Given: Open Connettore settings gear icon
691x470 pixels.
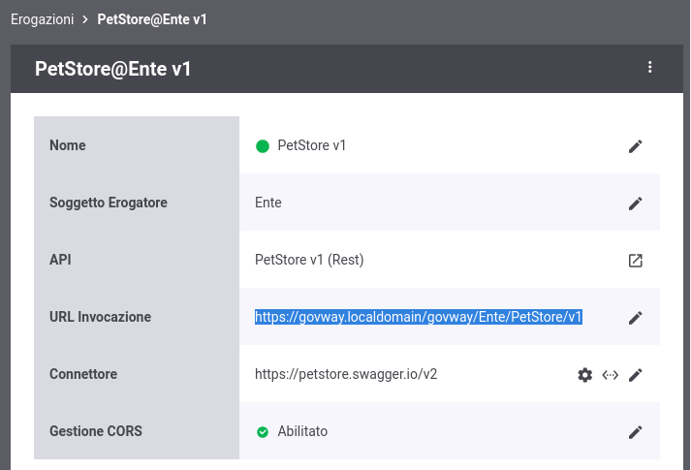Looking at the screenshot, I should (x=584, y=375).
